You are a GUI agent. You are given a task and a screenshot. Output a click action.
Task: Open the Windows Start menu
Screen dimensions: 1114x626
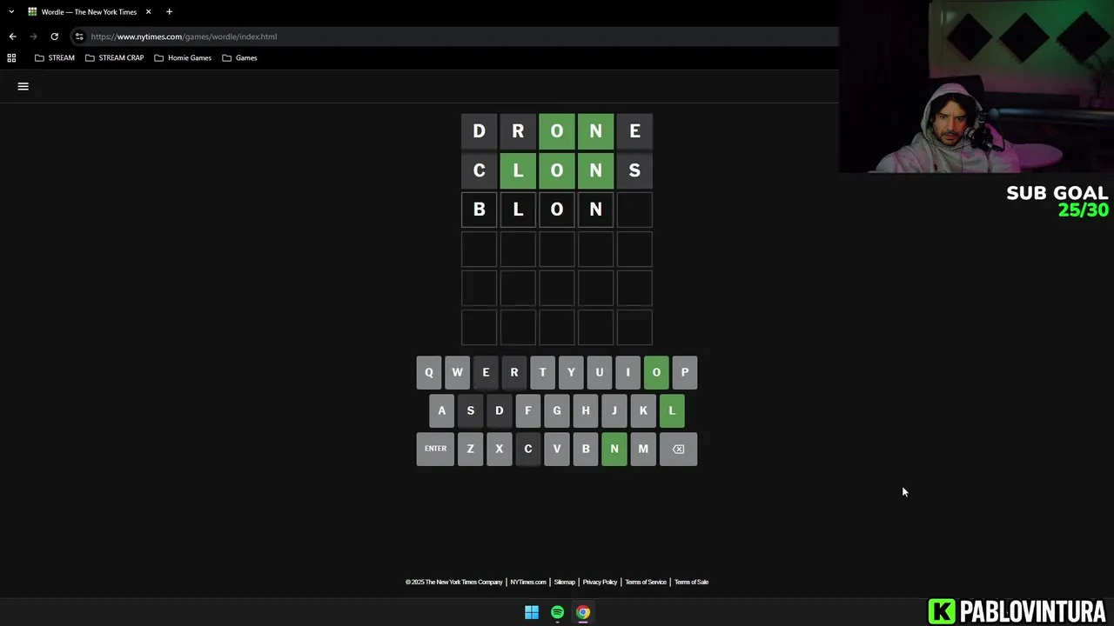[532, 612]
